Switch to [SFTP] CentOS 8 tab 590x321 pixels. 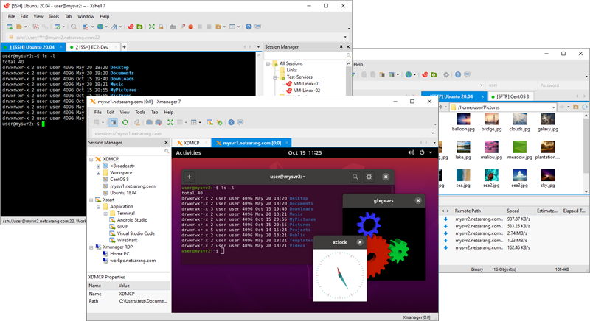point(513,96)
